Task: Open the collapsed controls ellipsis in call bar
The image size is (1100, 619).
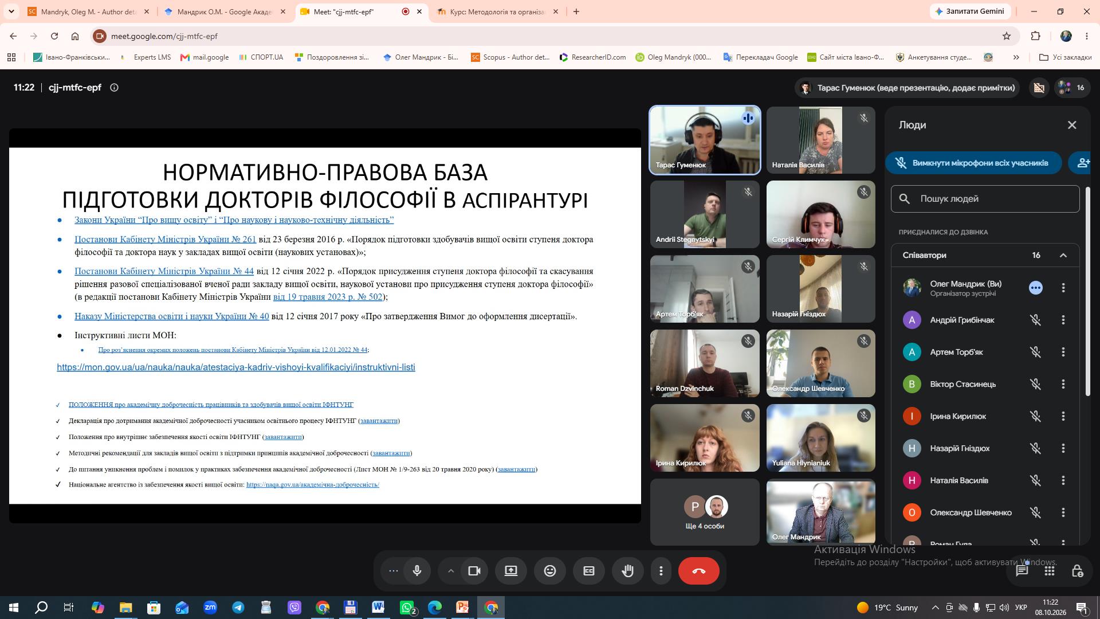Action: (x=393, y=571)
